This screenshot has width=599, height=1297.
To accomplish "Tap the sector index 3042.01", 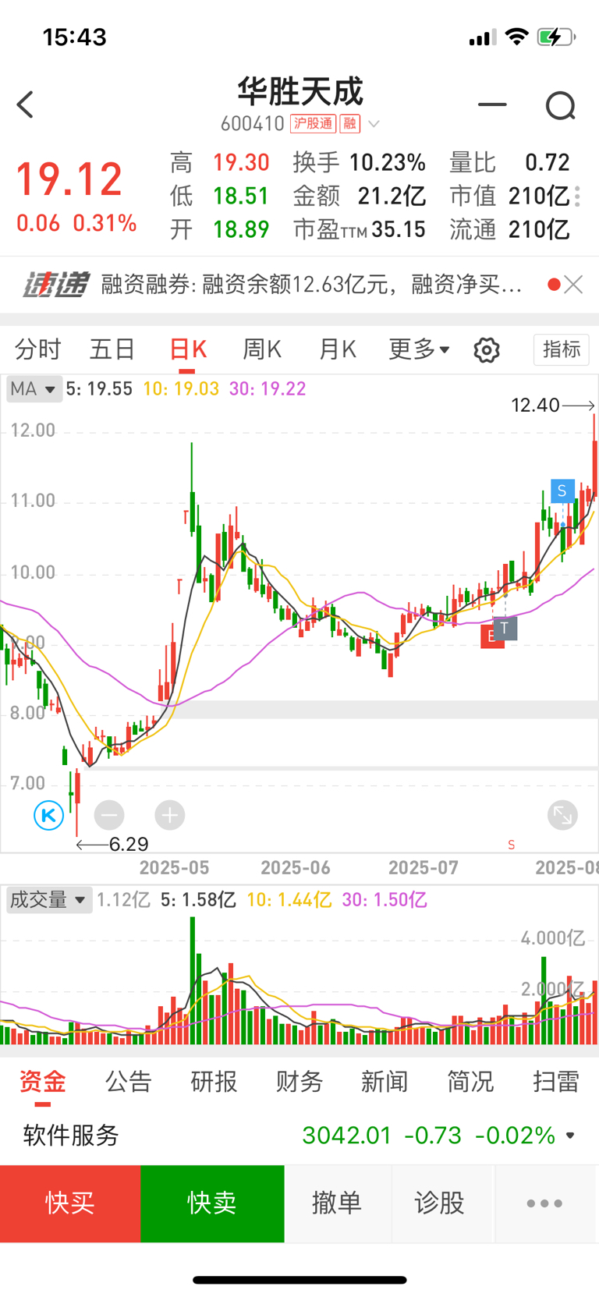I will (x=347, y=1136).
